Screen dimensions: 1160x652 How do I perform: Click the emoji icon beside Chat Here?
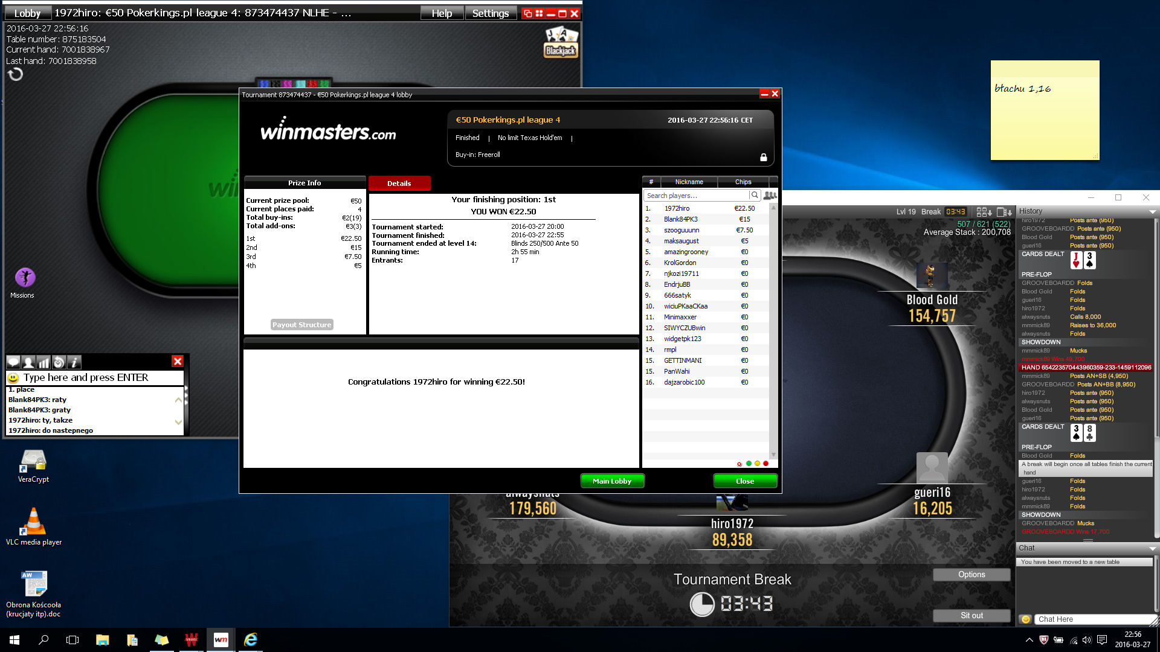[1025, 619]
